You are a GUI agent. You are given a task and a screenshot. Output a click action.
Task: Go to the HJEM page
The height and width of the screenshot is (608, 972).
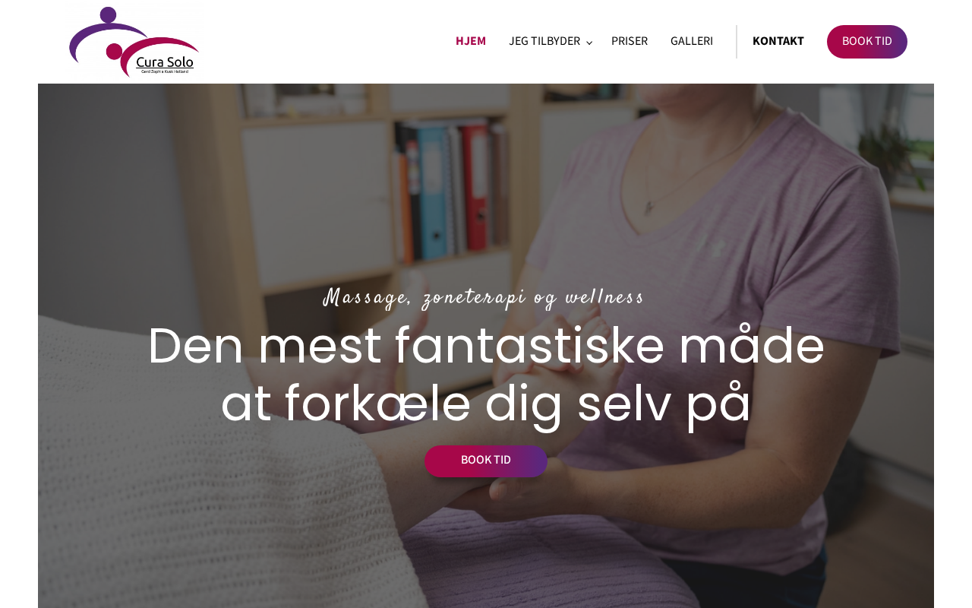point(471,41)
